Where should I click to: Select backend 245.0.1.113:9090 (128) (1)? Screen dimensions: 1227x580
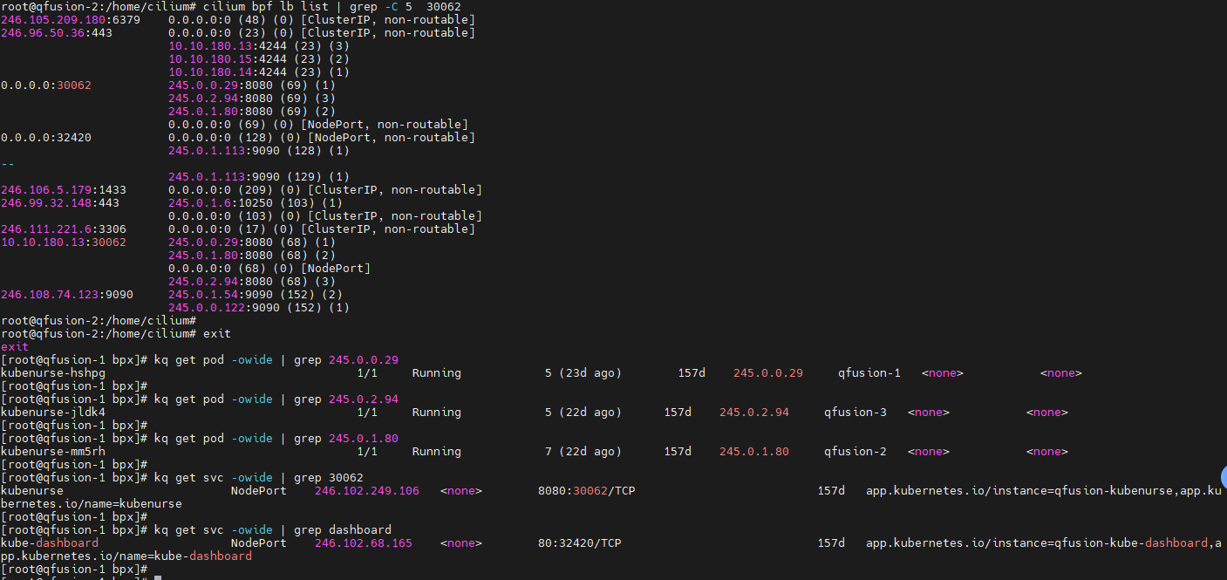point(258,150)
